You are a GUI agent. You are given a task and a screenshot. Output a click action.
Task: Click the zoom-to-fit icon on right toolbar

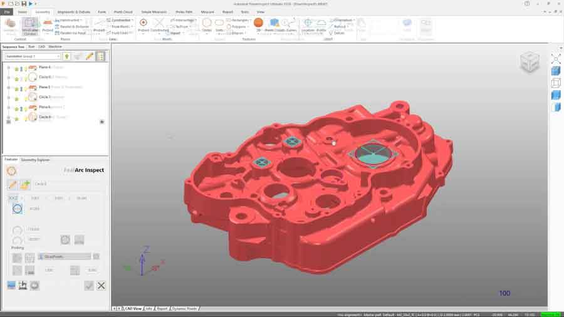(556, 59)
